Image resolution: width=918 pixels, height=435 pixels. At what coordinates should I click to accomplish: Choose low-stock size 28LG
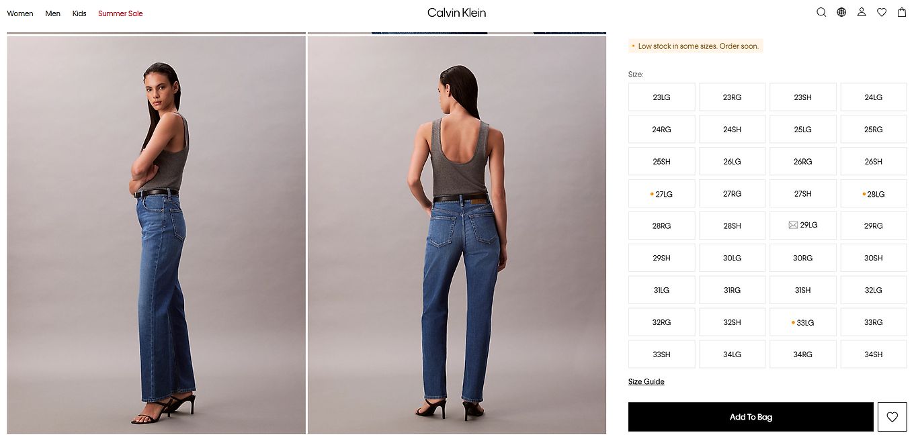[x=874, y=193]
